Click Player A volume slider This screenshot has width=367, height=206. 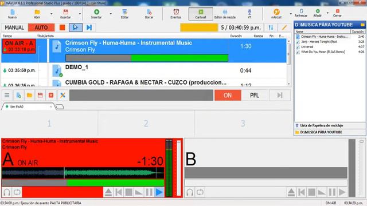click(x=179, y=168)
